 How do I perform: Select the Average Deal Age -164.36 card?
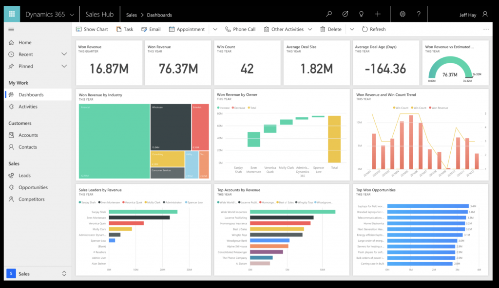tap(386, 63)
